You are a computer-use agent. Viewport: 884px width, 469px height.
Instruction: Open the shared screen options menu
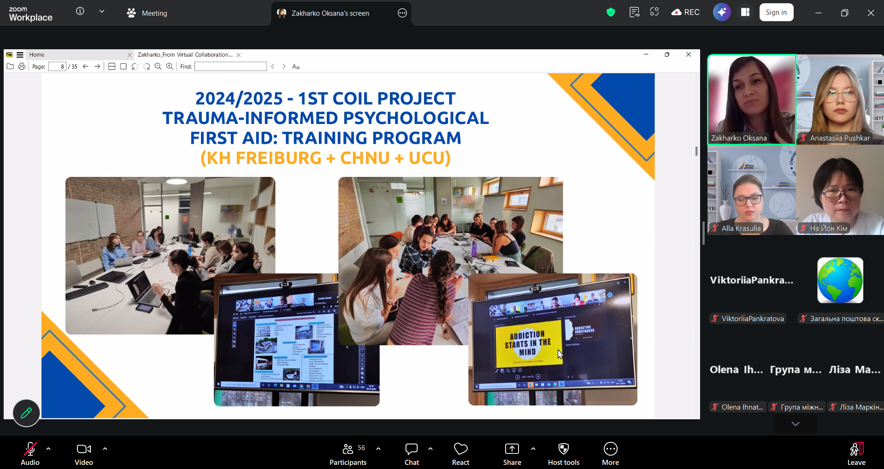click(x=402, y=13)
